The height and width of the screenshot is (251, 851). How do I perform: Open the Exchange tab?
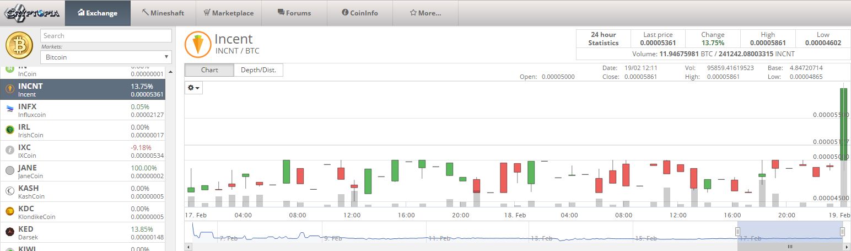coord(98,13)
